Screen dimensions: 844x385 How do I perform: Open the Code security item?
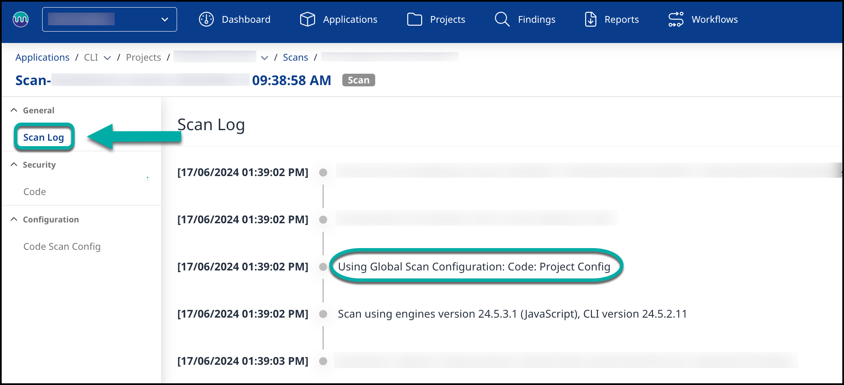(x=35, y=192)
